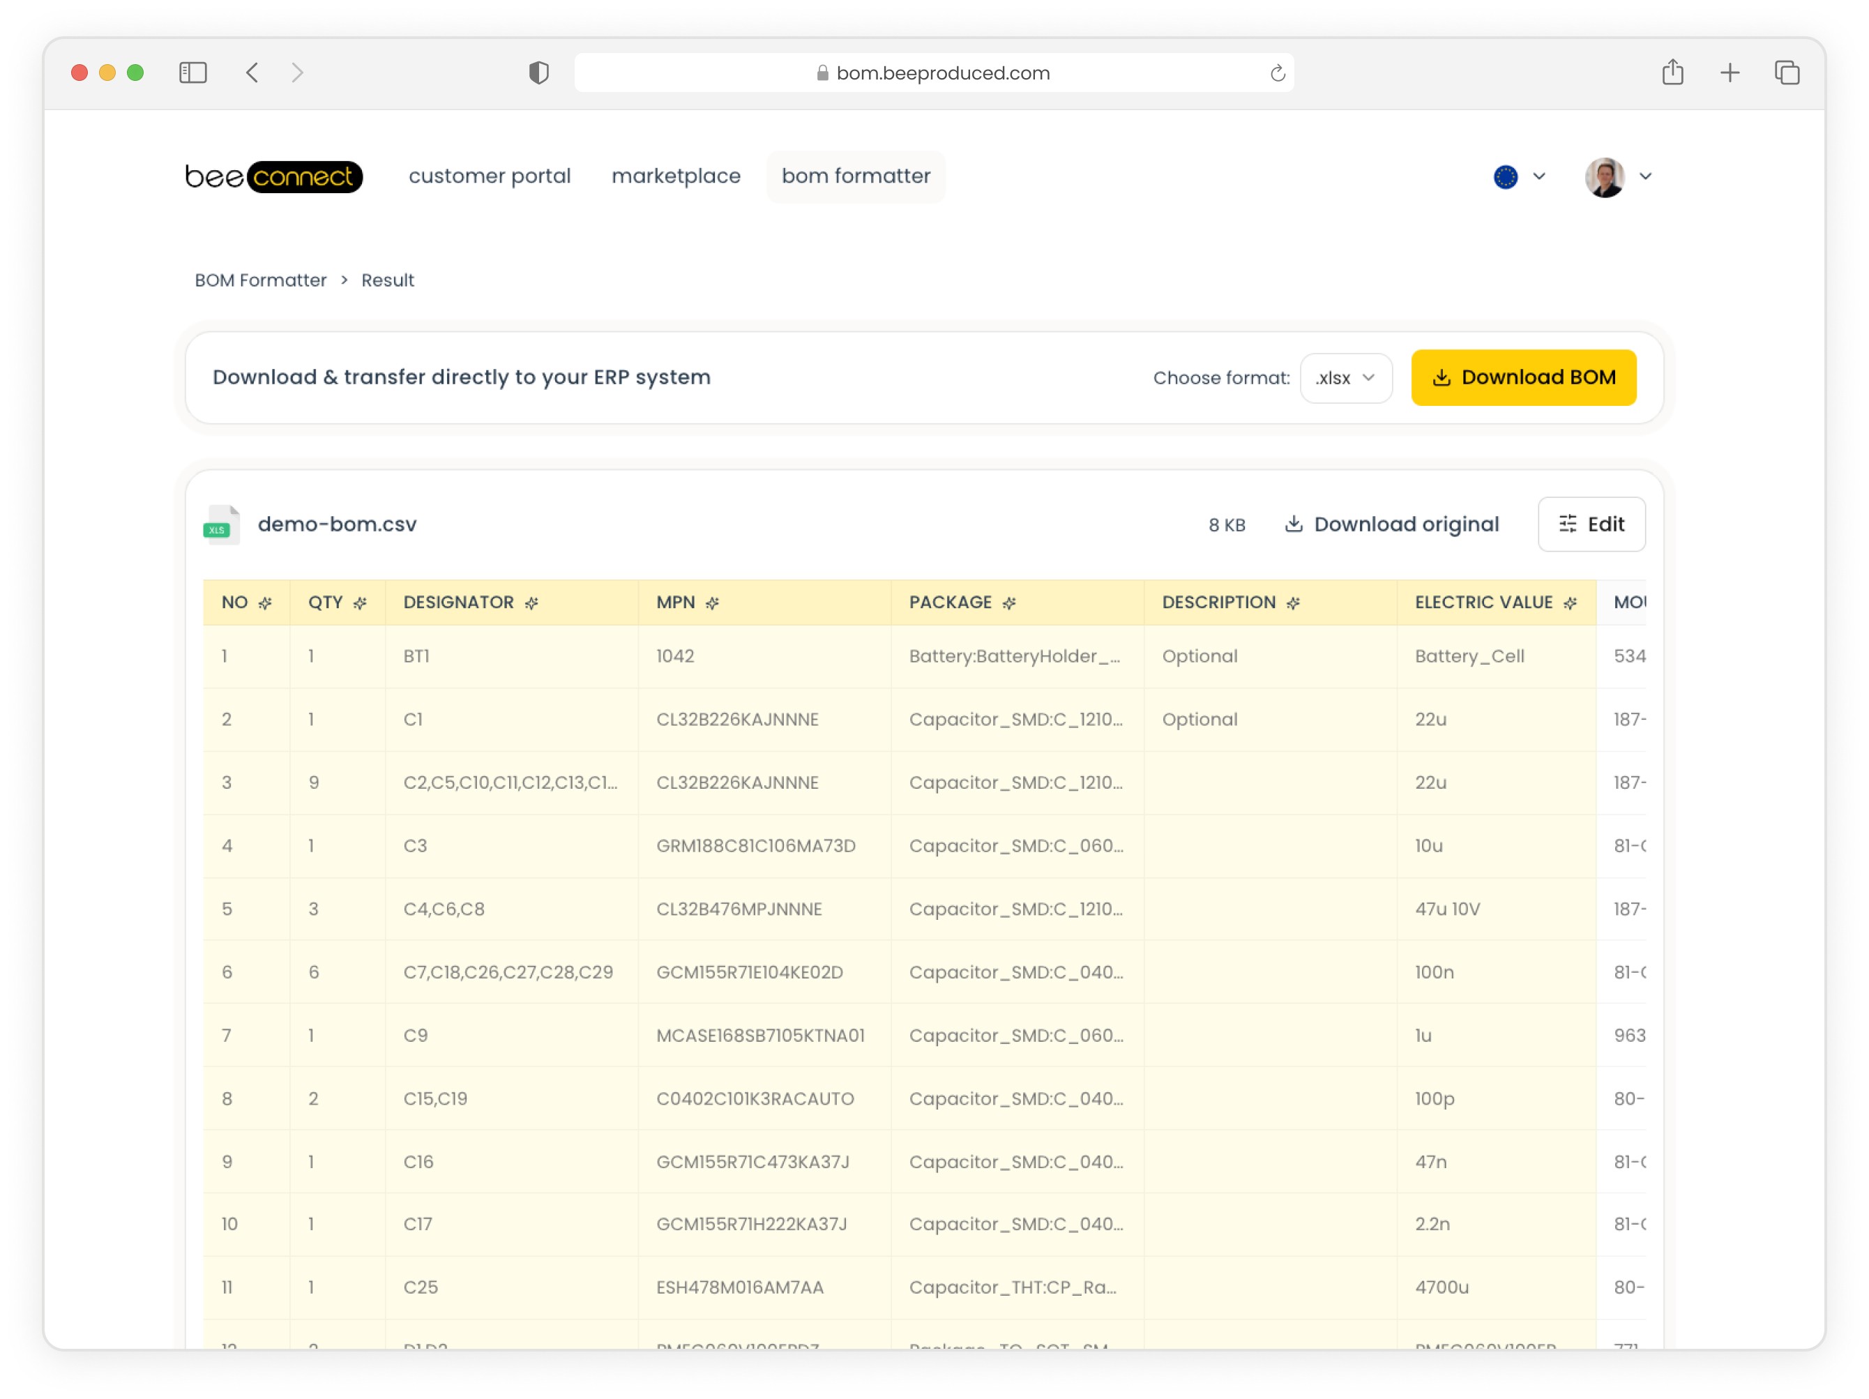Open the customer portal menu item

(490, 176)
